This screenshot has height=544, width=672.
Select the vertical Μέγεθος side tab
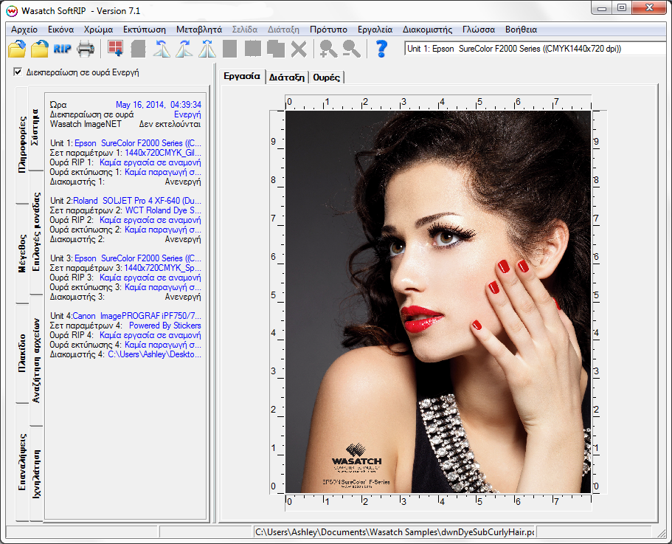pyautogui.click(x=22, y=254)
